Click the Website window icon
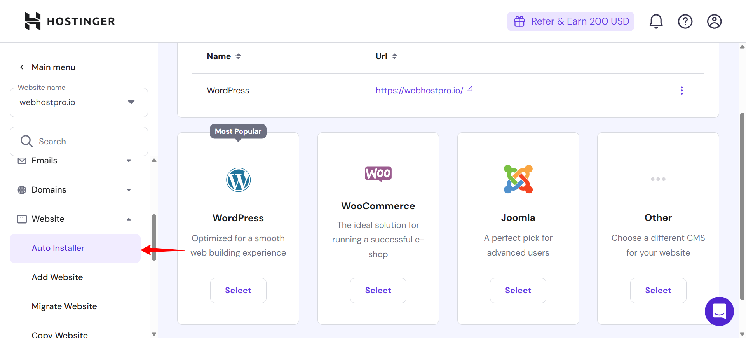746x338 pixels. (x=22, y=219)
